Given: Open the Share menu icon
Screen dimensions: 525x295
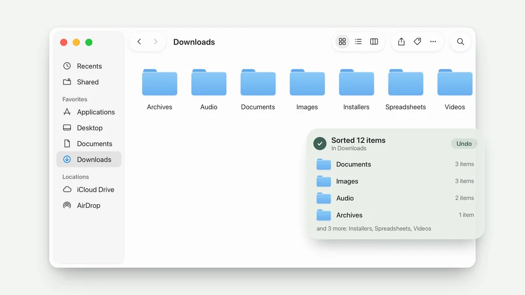Looking at the screenshot, I should tap(401, 41).
